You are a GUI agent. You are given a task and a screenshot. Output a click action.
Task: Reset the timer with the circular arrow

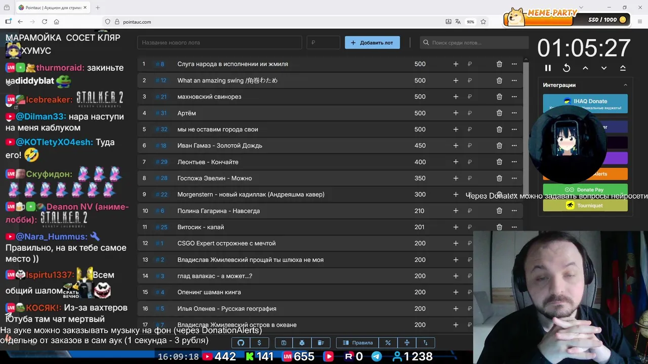(x=566, y=68)
